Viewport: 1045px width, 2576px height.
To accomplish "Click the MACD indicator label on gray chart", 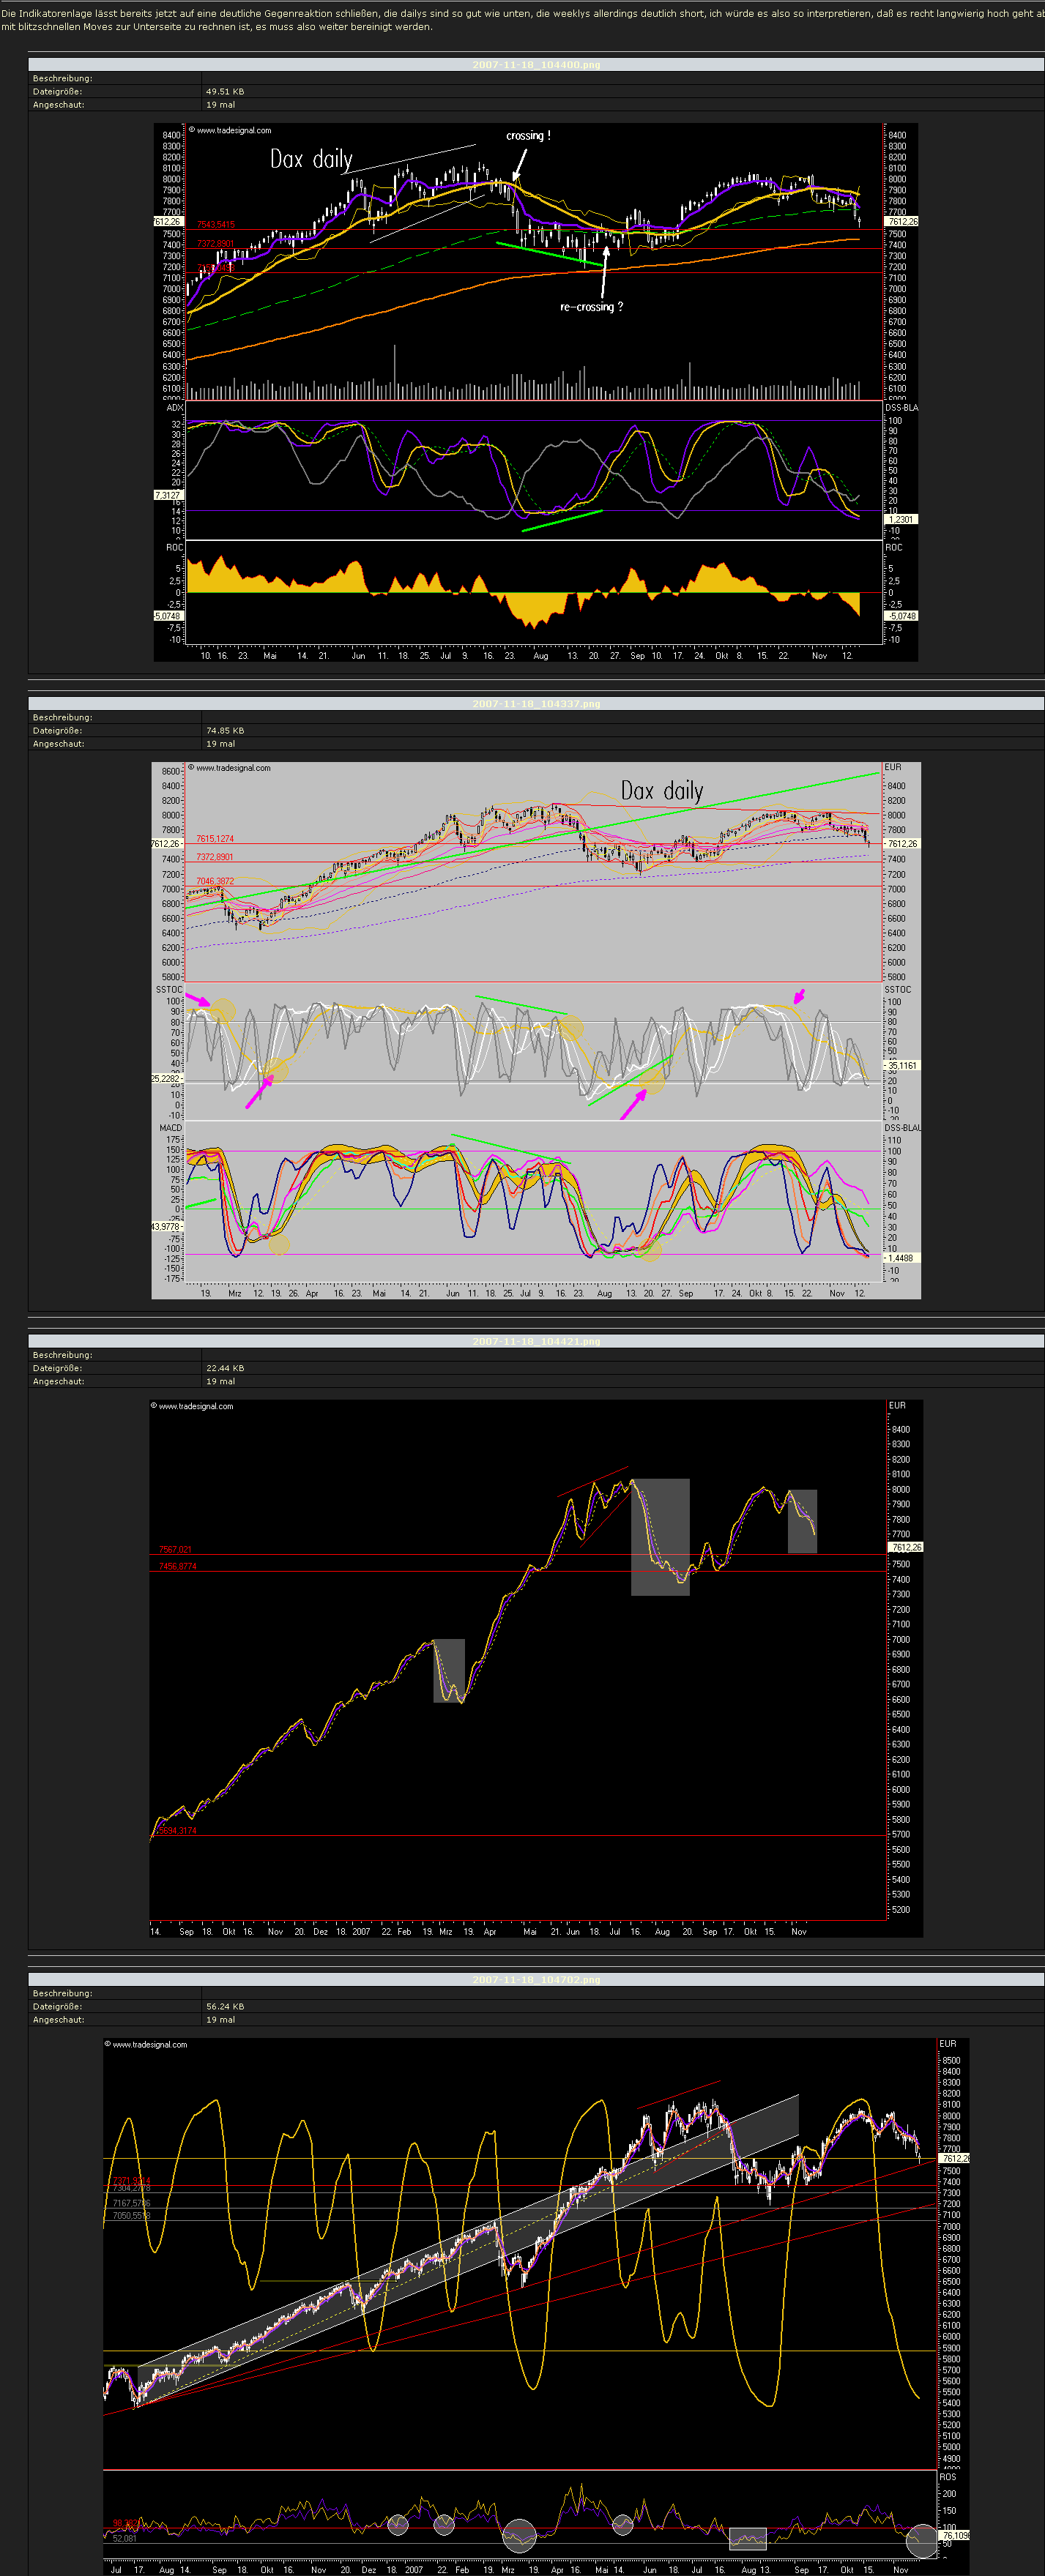I will 170,1128.
